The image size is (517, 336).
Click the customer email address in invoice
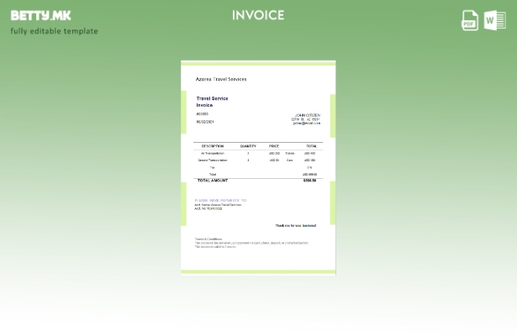coord(306,123)
